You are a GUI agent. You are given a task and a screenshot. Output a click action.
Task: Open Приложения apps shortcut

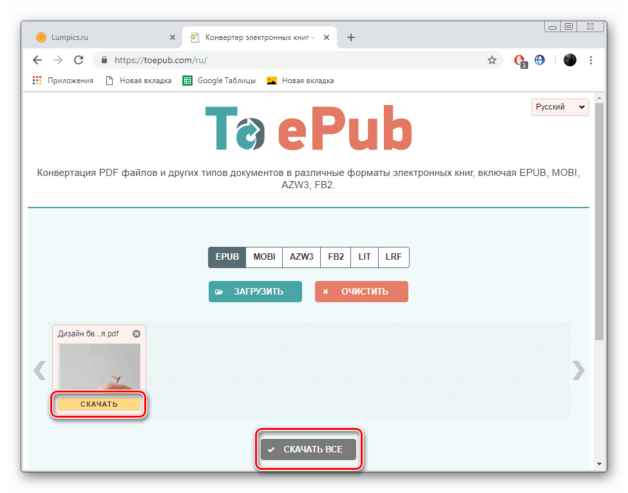[63, 81]
